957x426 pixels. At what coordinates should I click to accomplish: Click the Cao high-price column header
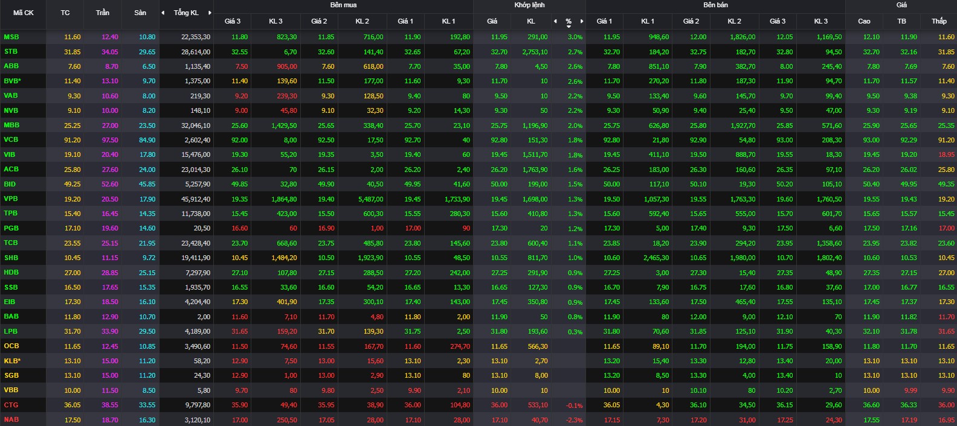tap(864, 21)
